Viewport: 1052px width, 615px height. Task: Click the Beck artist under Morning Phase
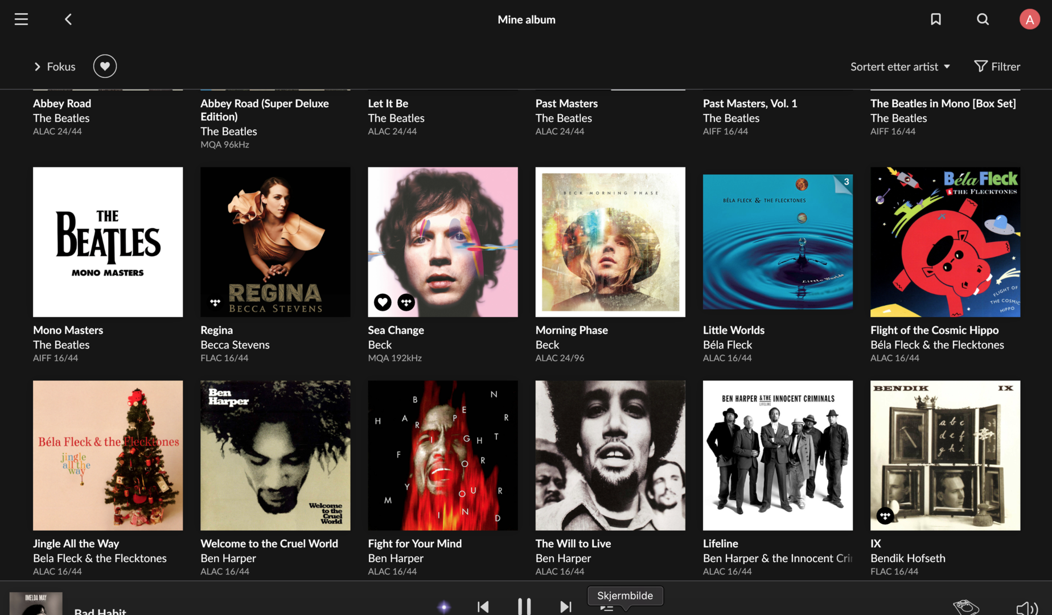[x=548, y=345]
